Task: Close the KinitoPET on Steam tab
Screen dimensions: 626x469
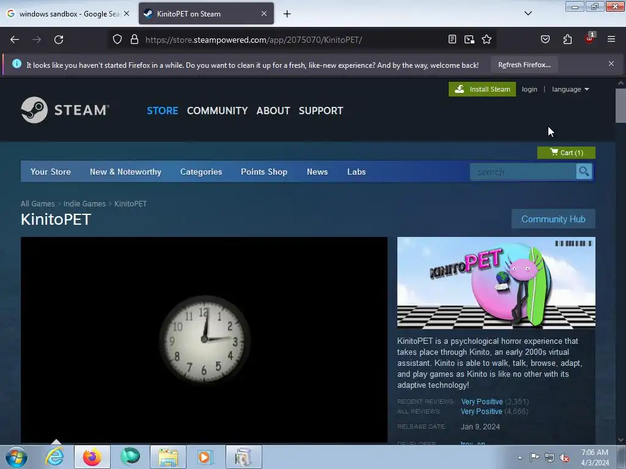Action: click(x=264, y=13)
